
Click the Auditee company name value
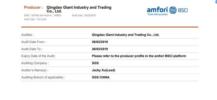[x=126, y=35]
